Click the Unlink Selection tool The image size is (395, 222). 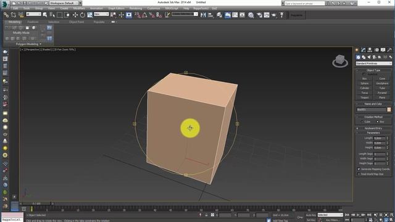[x=14, y=15]
